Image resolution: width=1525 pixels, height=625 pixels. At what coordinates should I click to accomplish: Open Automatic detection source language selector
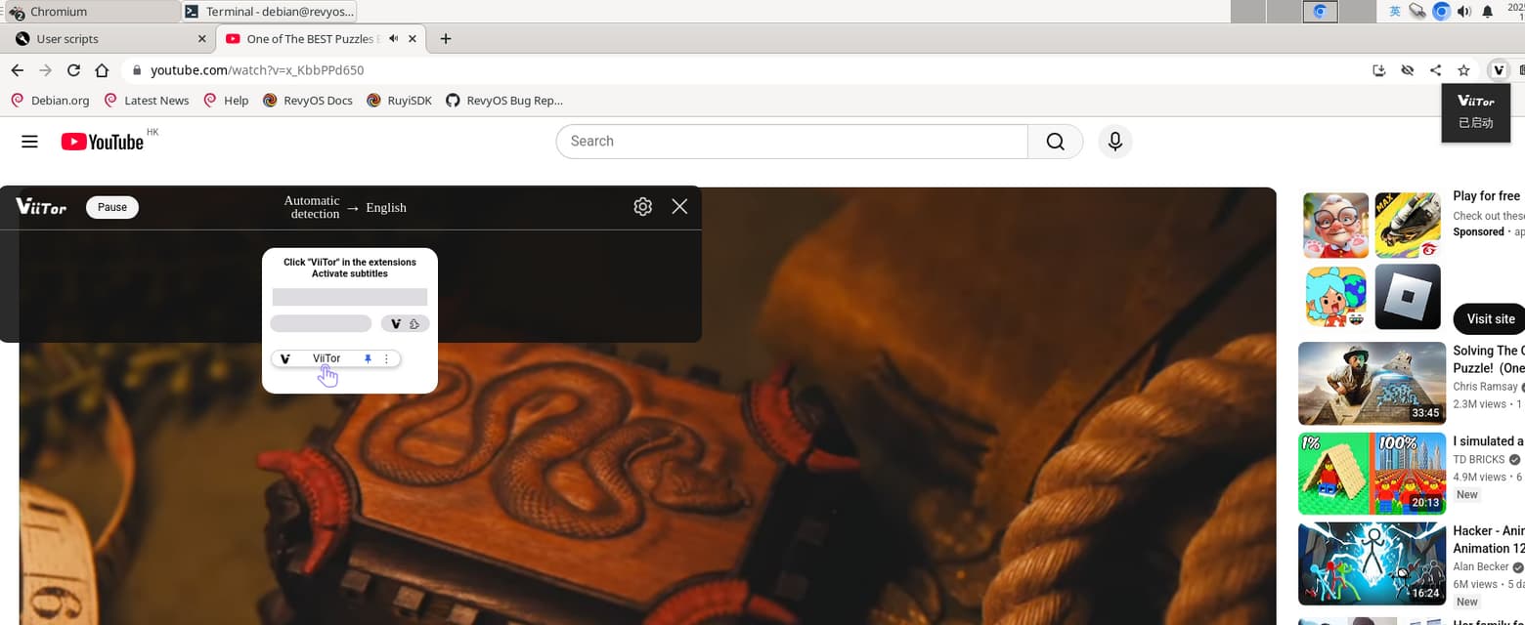[x=312, y=207]
